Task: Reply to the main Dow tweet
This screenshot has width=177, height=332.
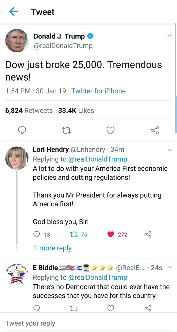Action: 22,130
